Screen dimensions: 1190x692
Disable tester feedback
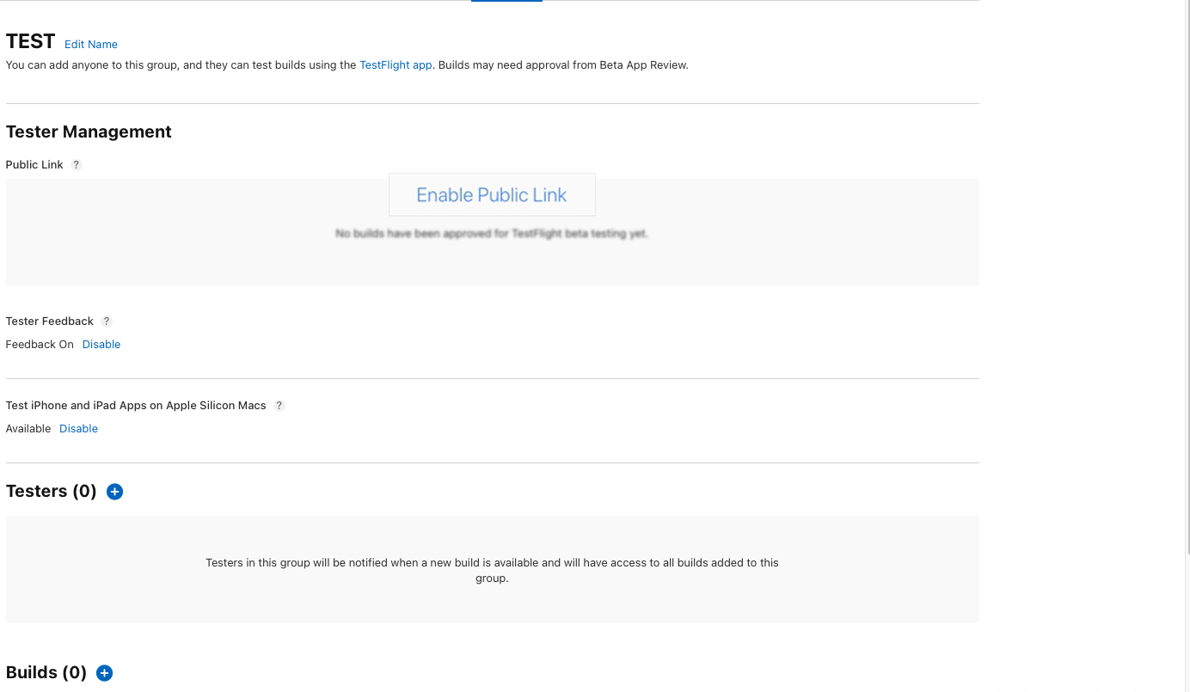(101, 344)
